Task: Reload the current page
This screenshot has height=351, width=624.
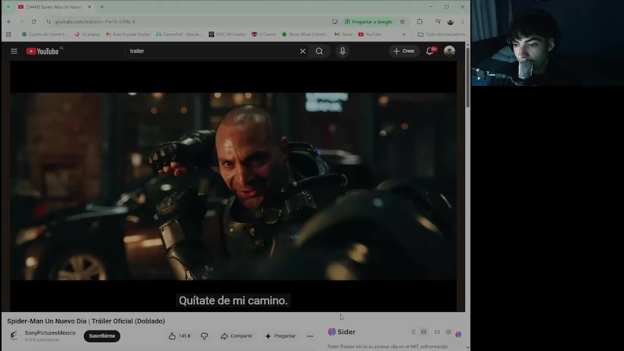Action: point(34,21)
